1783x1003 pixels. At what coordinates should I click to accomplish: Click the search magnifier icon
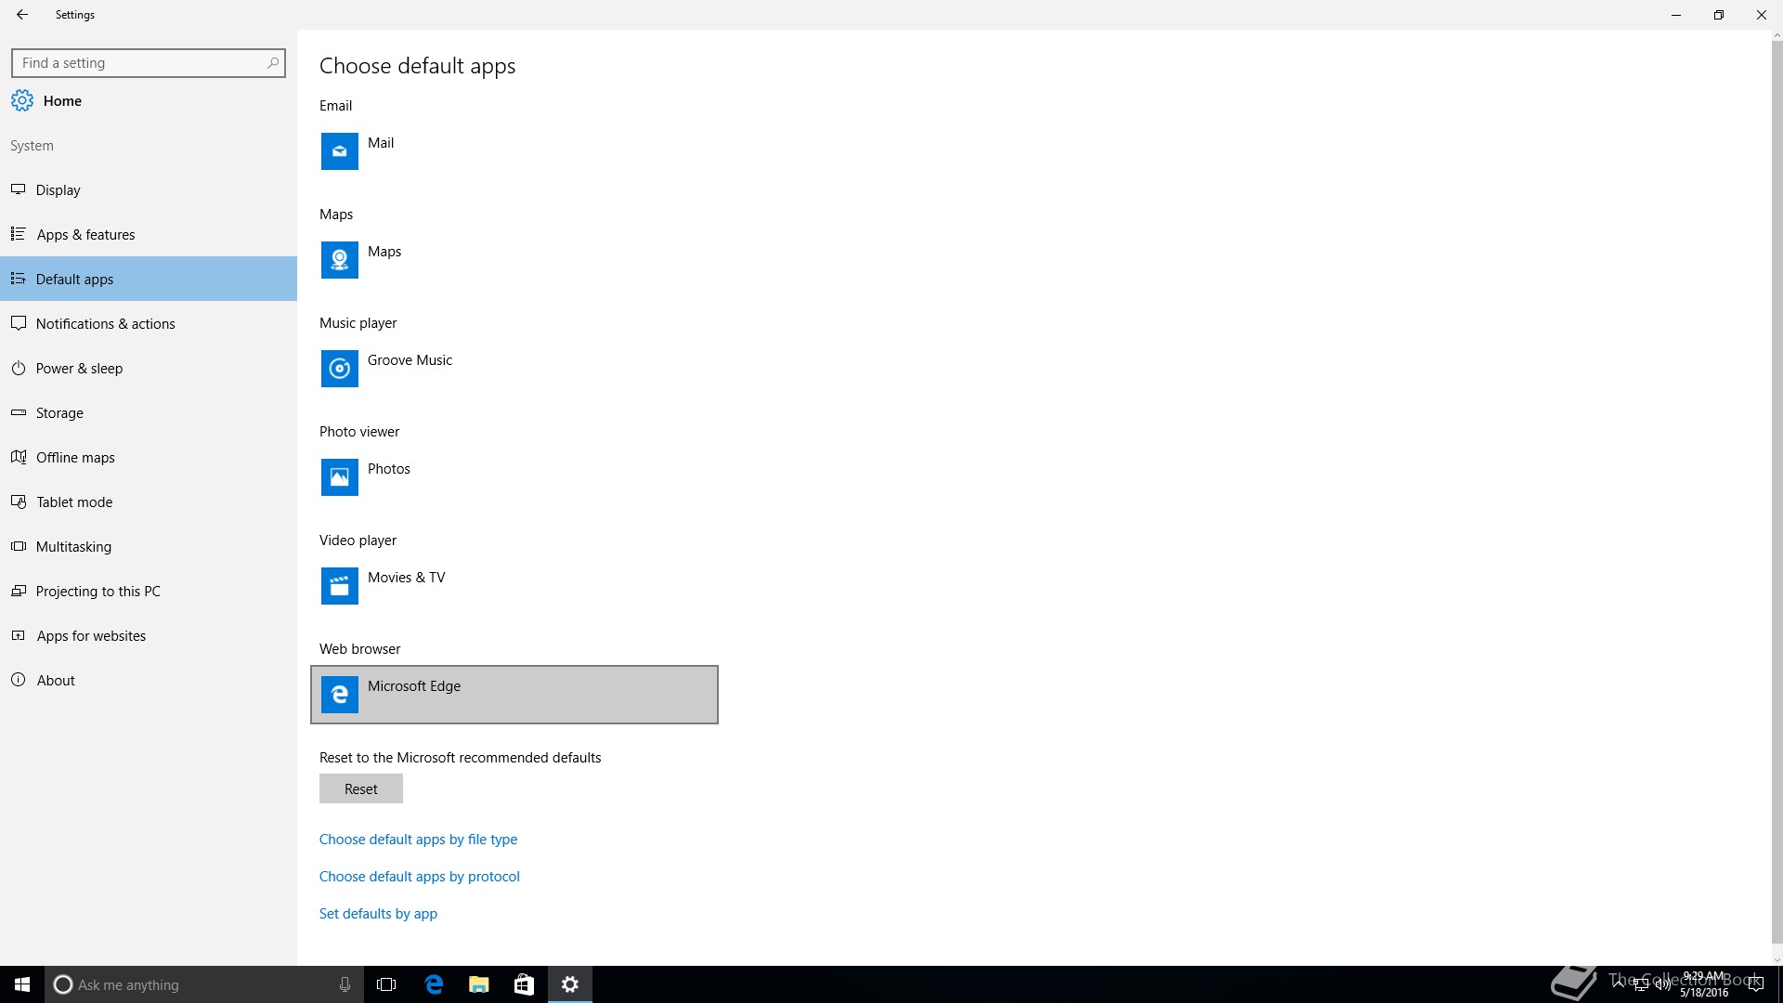point(272,63)
